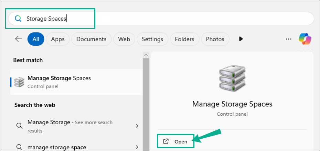
Task: Open Manage Storage Spaces control panel
Action: pos(175,141)
